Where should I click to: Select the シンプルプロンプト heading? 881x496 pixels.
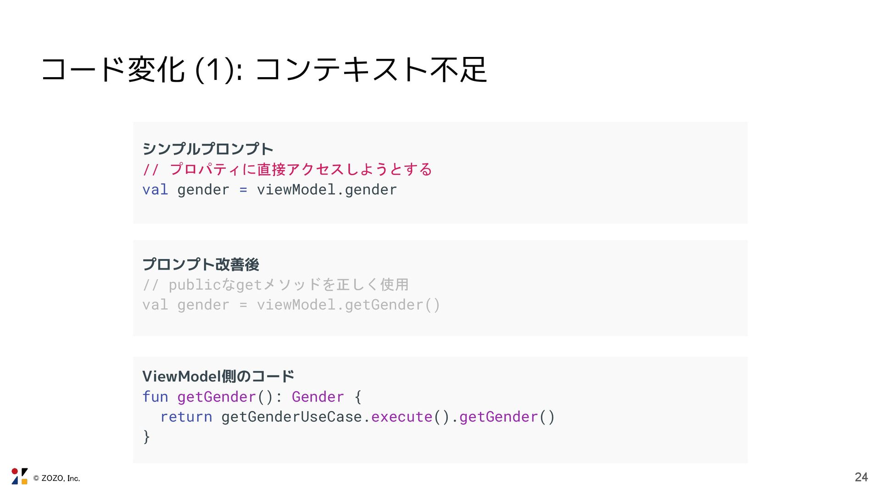(207, 149)
